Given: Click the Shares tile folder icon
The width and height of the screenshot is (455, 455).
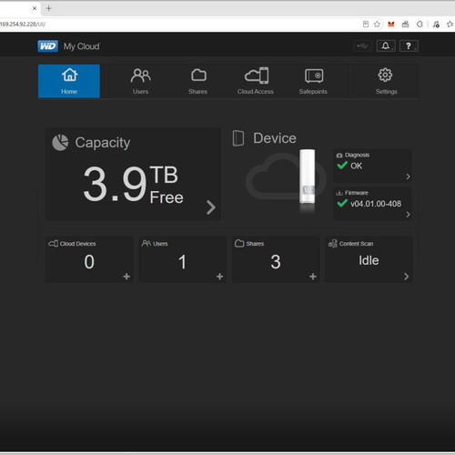Looking at the screenshot, I should point(239,243).
